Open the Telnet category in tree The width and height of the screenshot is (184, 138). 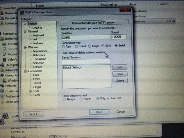pyautogui.click(x=37, y=83)
